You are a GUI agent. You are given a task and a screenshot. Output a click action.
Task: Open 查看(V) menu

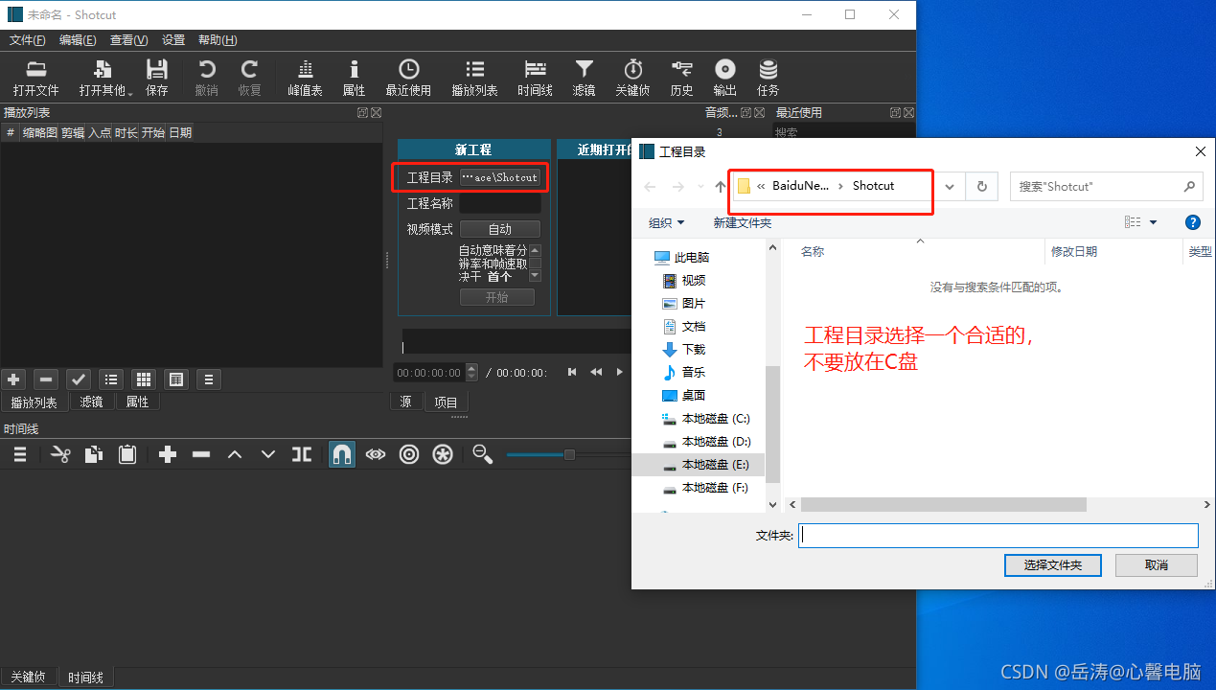tap(129, 40)
